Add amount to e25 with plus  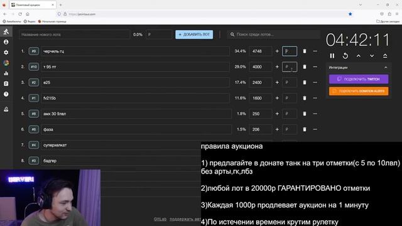pyautogui.click(x=277, y=82)
